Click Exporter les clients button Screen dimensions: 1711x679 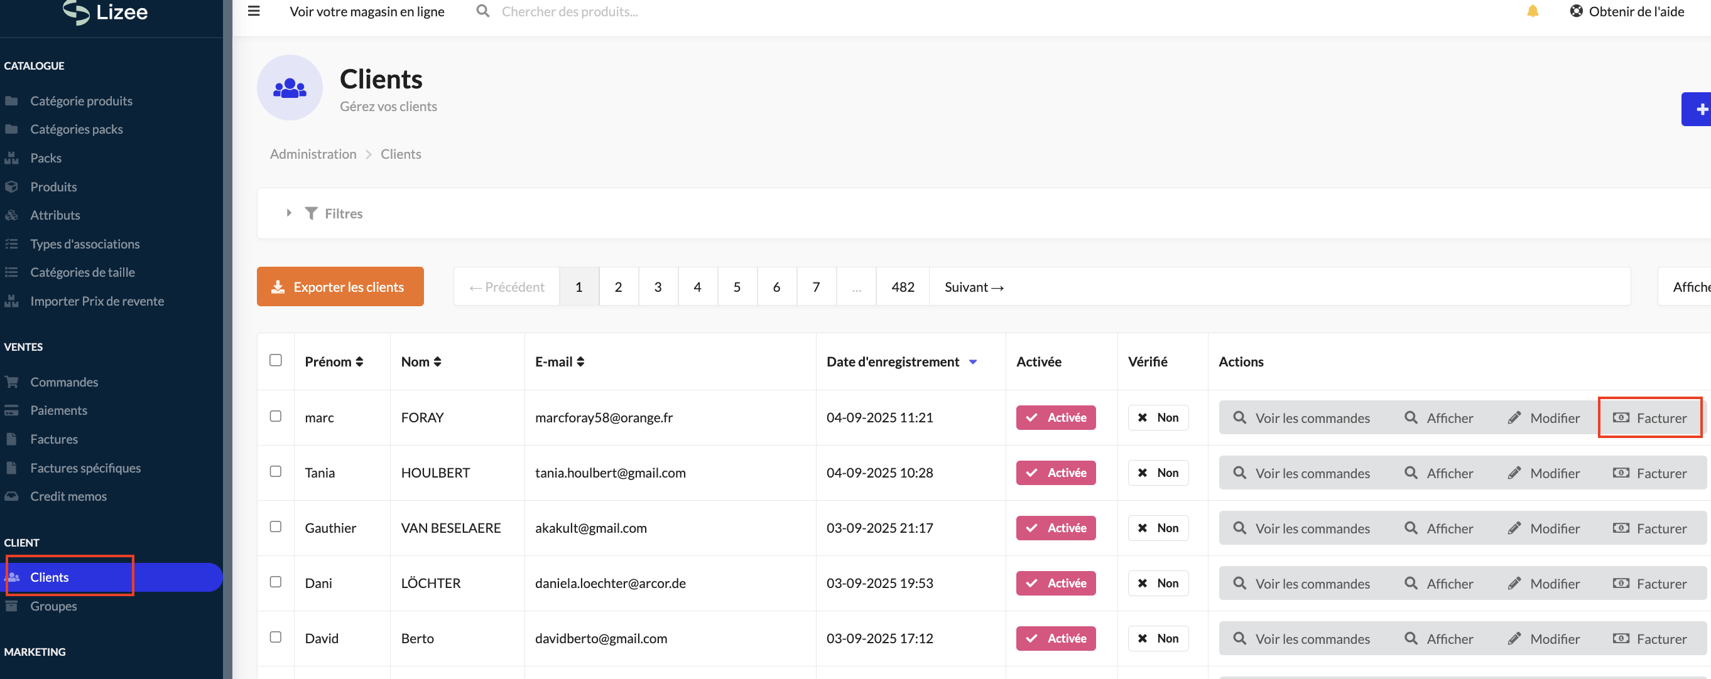[x=340, y=287]
